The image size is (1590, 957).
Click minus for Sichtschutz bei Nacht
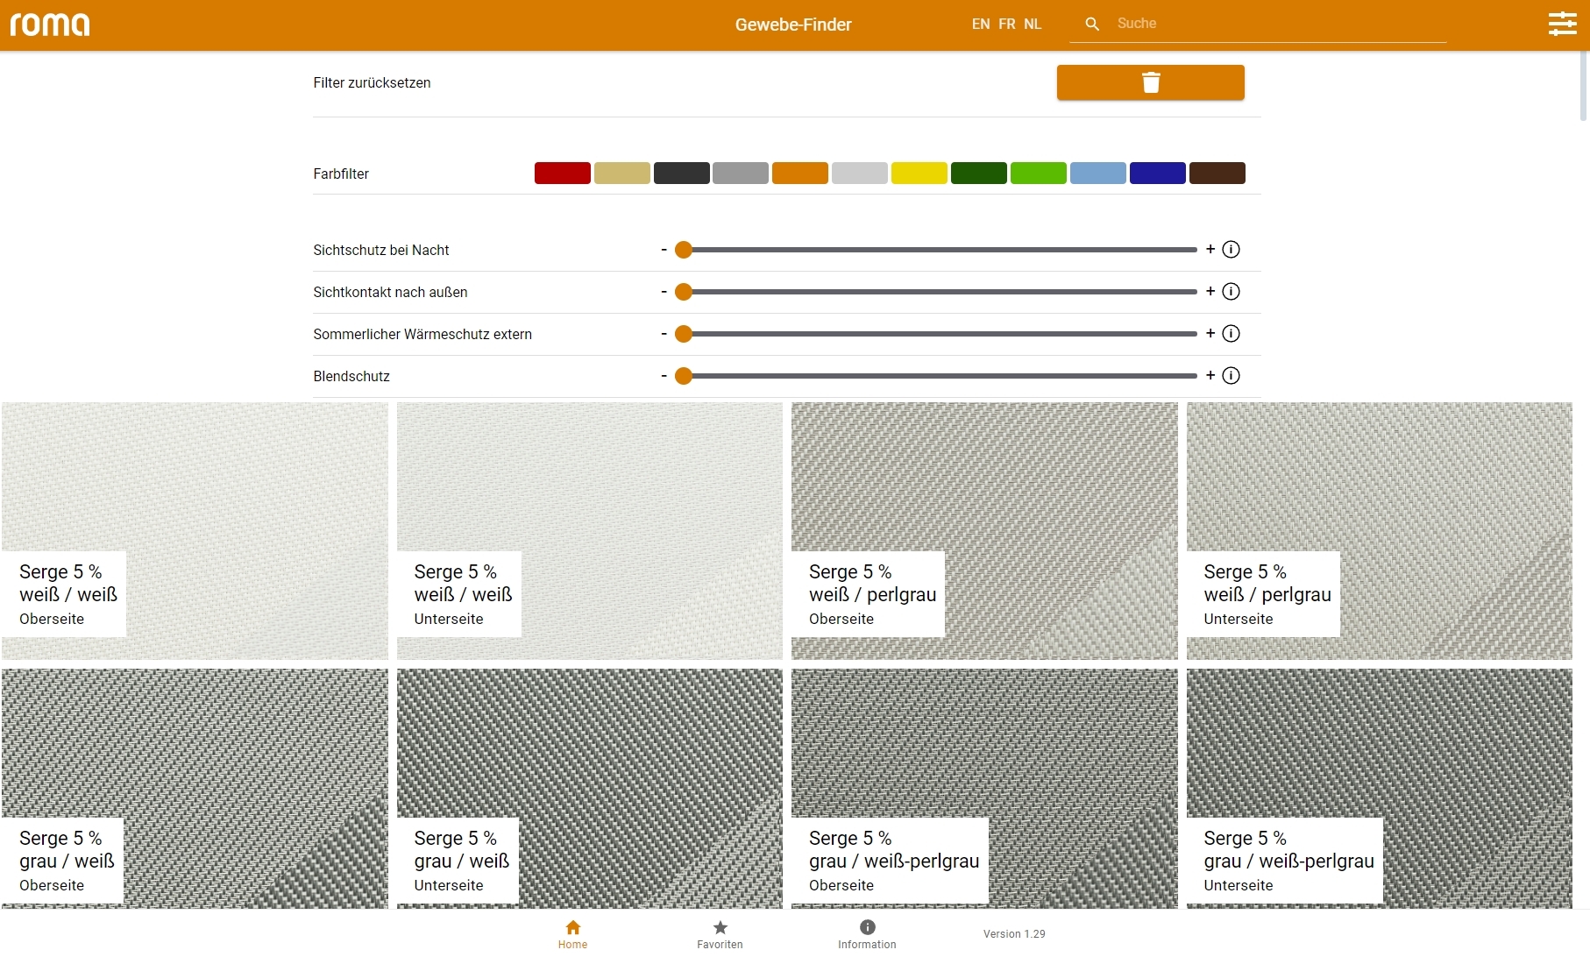coord(664,250)
